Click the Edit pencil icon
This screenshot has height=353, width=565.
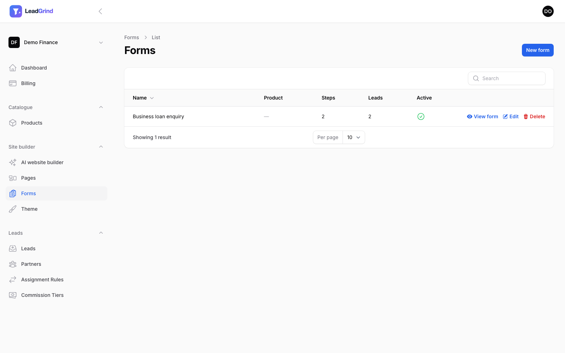click(x=505, y=116)
